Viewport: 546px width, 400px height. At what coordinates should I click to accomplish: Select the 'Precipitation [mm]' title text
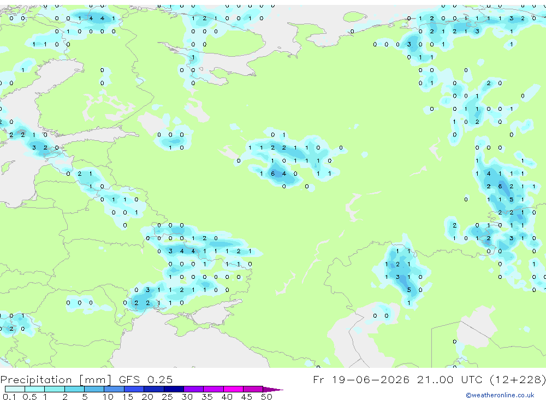pyautogui.click(x=56, y=379)
